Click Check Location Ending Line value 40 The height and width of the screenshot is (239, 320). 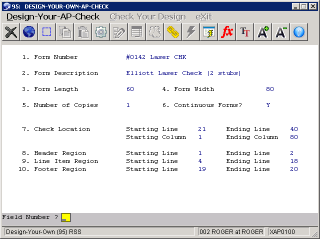294,129
